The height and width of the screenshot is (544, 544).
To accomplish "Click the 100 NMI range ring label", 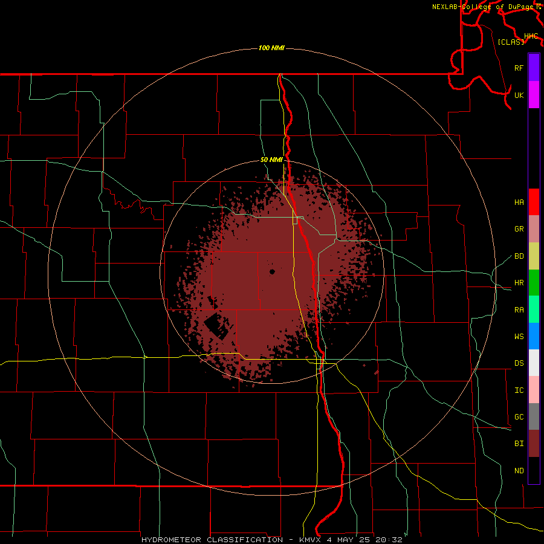I will 271,48.
